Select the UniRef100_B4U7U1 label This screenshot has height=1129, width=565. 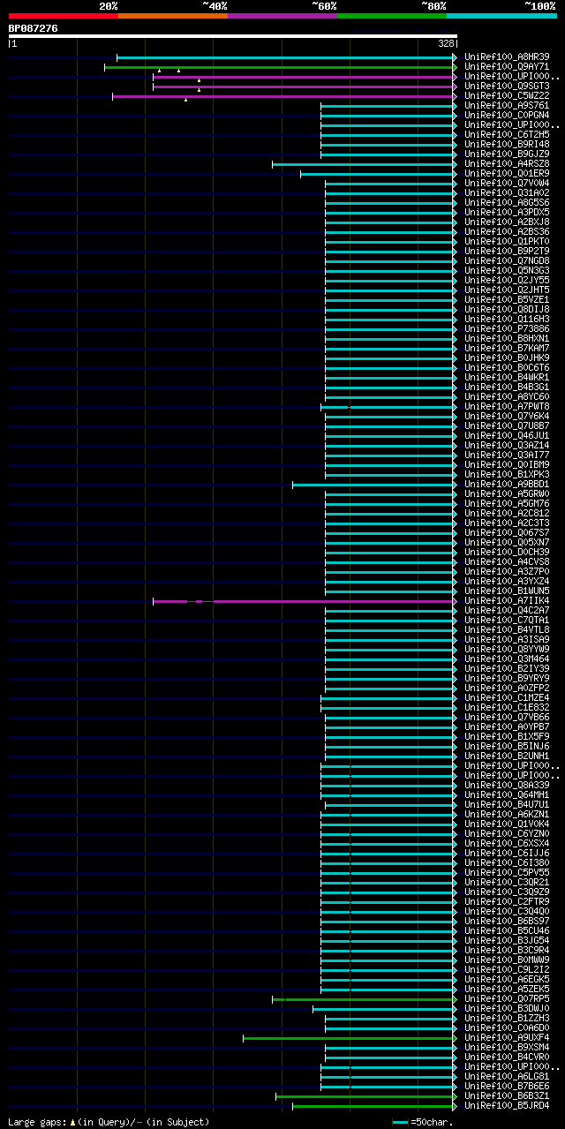click(507, 804)
